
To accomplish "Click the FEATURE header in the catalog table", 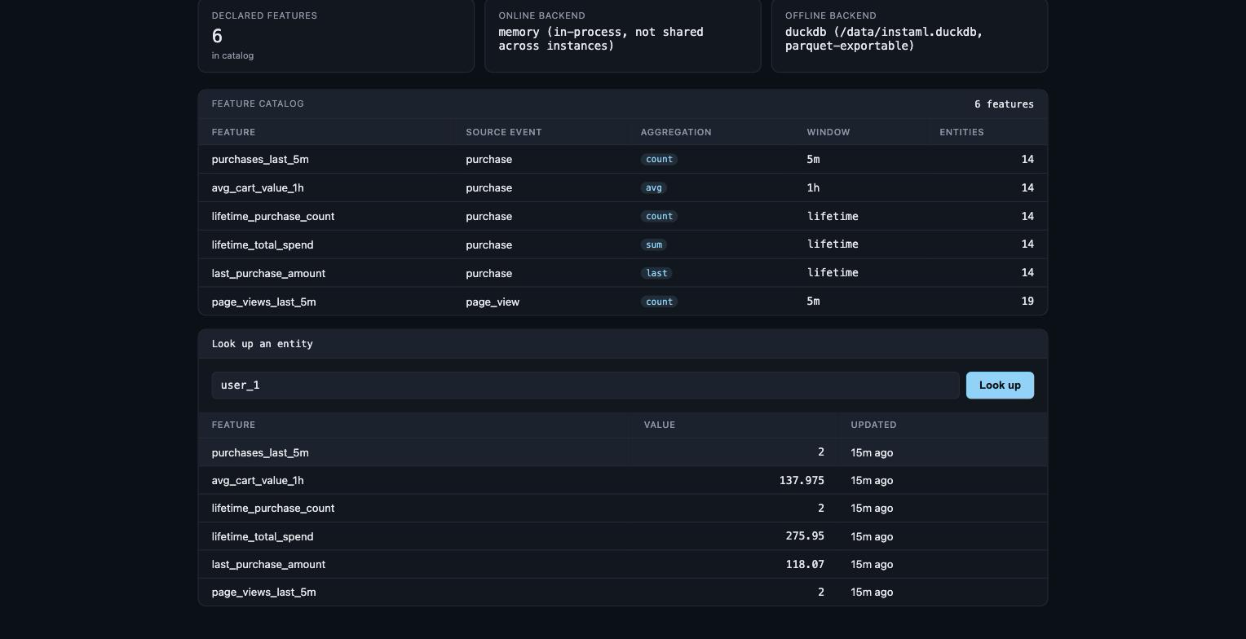I will tap(233, 132).
